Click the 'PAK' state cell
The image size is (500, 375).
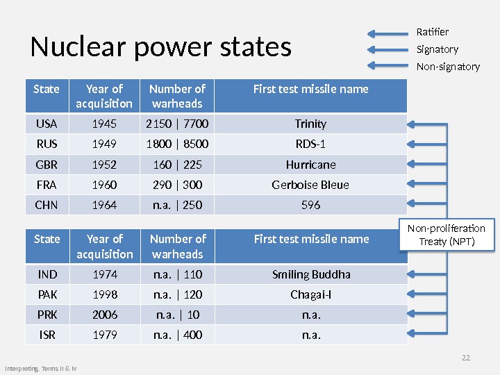47,294
